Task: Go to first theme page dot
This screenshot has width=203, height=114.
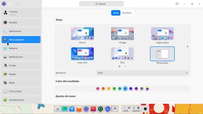Action: click(x=119, y=66)
